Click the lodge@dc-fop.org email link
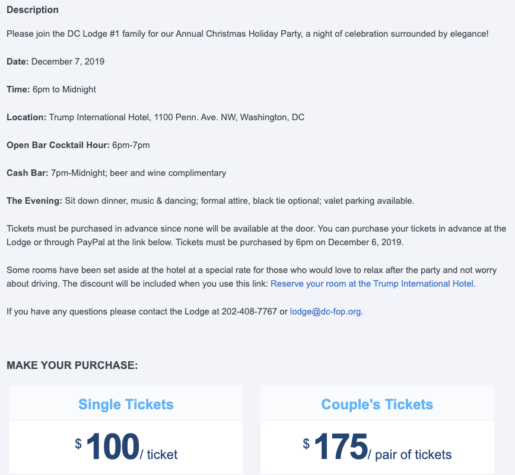The width and height of the screenshot is (515, 475). pos(326,312)
